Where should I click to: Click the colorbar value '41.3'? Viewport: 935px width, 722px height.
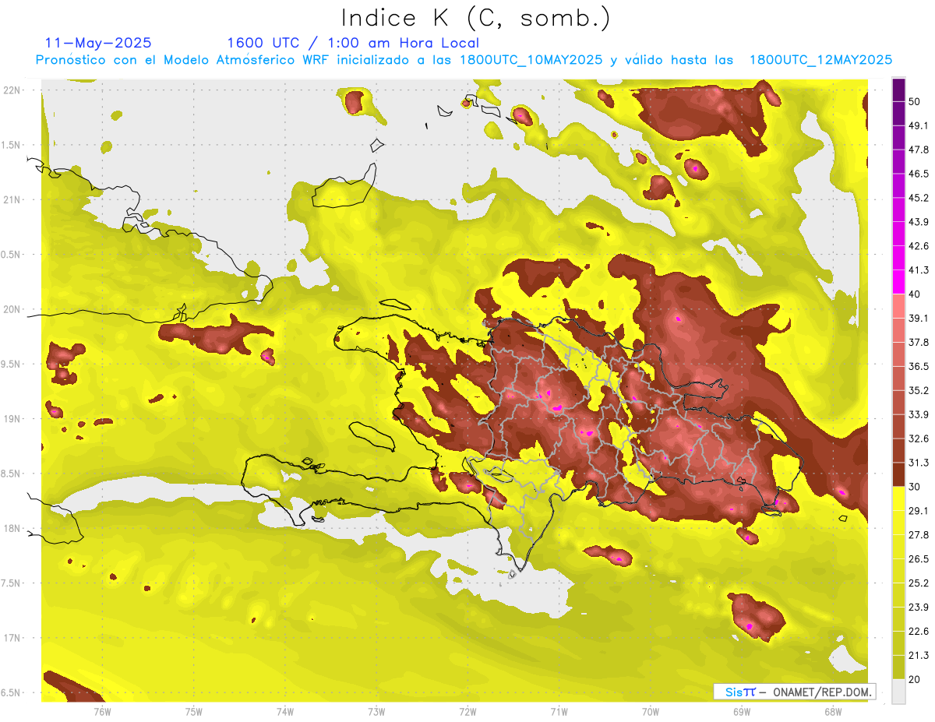tap(919, 270)
